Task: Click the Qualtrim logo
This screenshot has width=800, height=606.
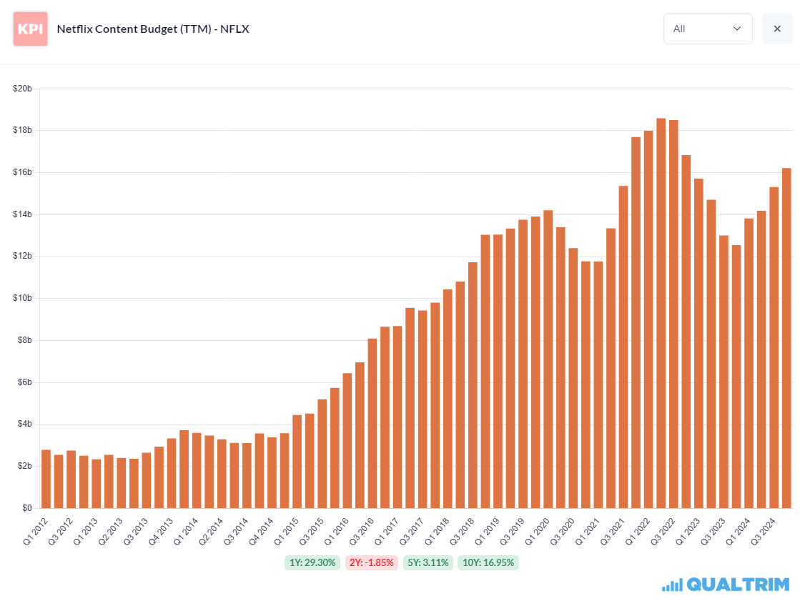Action: tap(726, 585)
